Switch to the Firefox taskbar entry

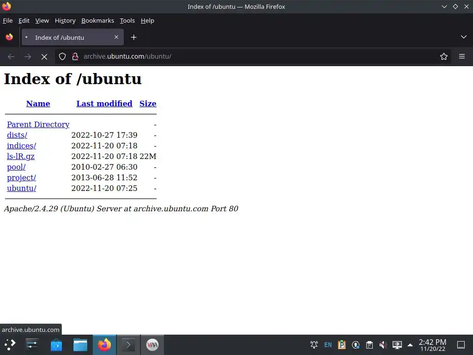point(104,345)
